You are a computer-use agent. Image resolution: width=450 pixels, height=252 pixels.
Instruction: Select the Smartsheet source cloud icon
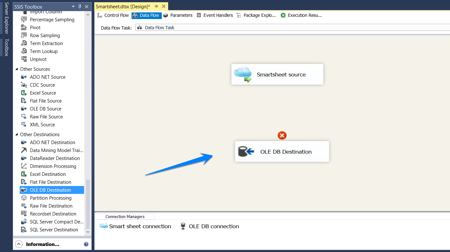click(x=243, y=74)
